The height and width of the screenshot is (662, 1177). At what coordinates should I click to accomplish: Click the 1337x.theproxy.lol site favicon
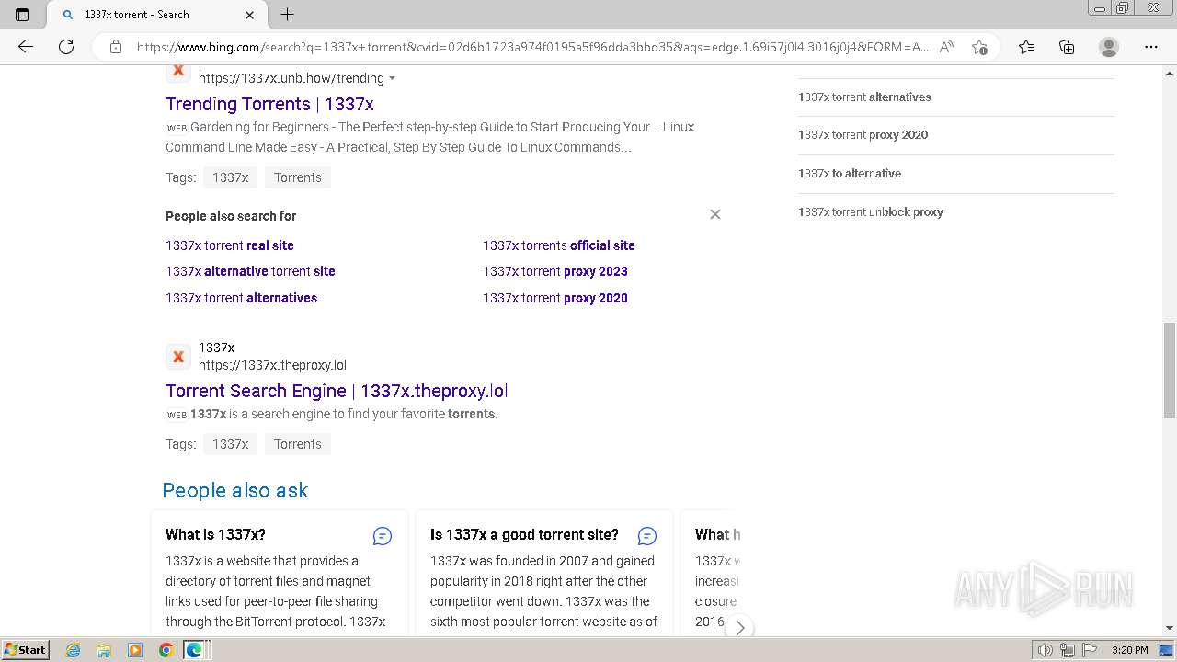[x=178, y=357]
